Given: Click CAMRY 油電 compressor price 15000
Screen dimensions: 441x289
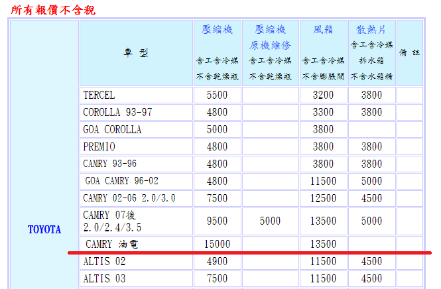Looking at the screenshot, I should tap(217, 244).
